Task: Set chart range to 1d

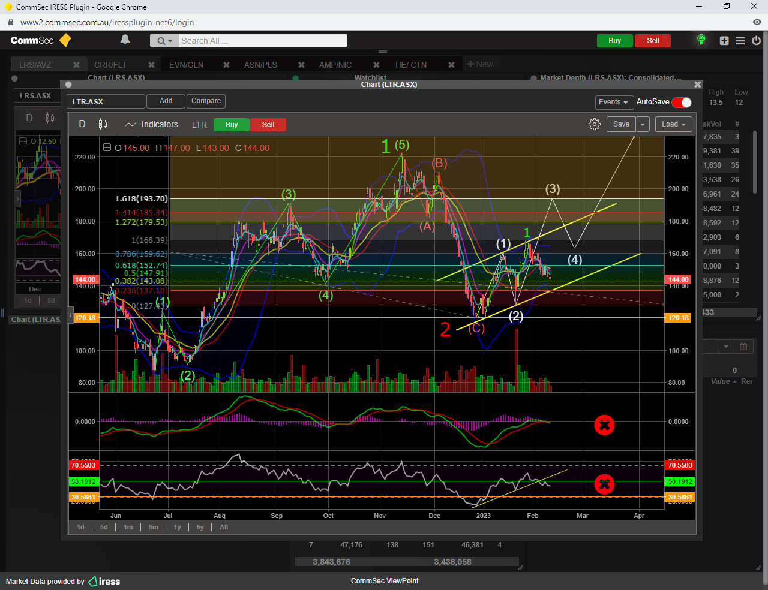Action: tap(80, 527)
